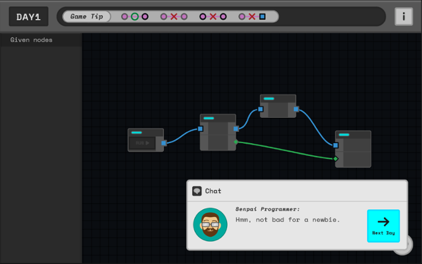Click the Next Day arrow button

click(383, 225)
